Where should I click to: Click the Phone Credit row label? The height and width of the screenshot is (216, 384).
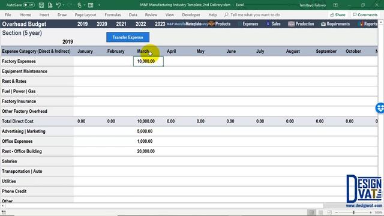tap(14, 191)
